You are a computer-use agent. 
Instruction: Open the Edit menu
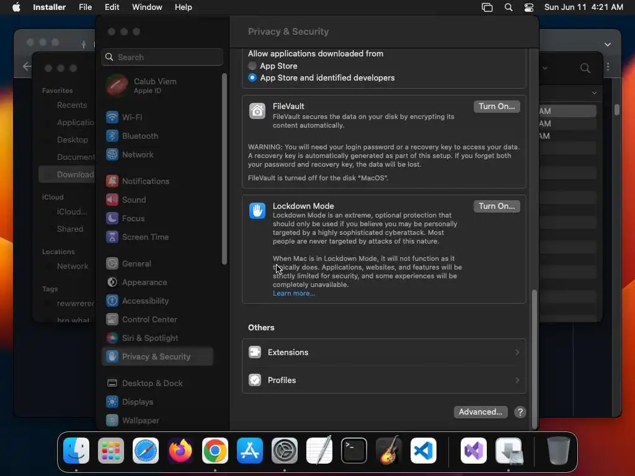point(112,7)
